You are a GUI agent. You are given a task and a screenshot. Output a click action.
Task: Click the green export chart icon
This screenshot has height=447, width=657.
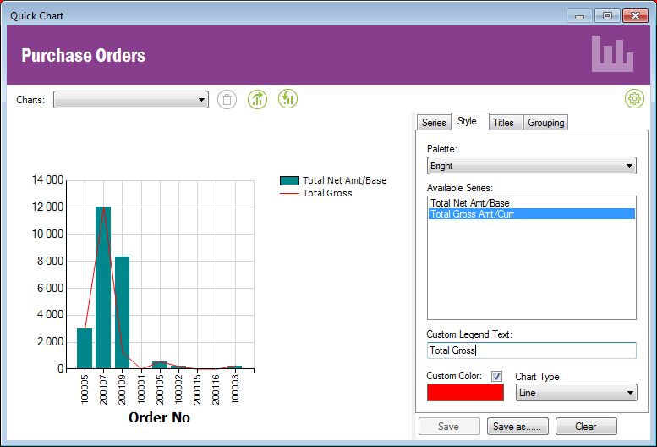(x=258, y=99)
